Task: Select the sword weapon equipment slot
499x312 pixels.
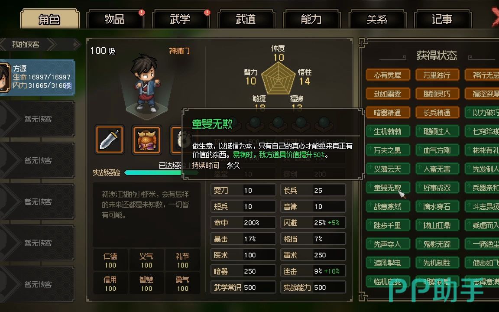Action: 110,140
